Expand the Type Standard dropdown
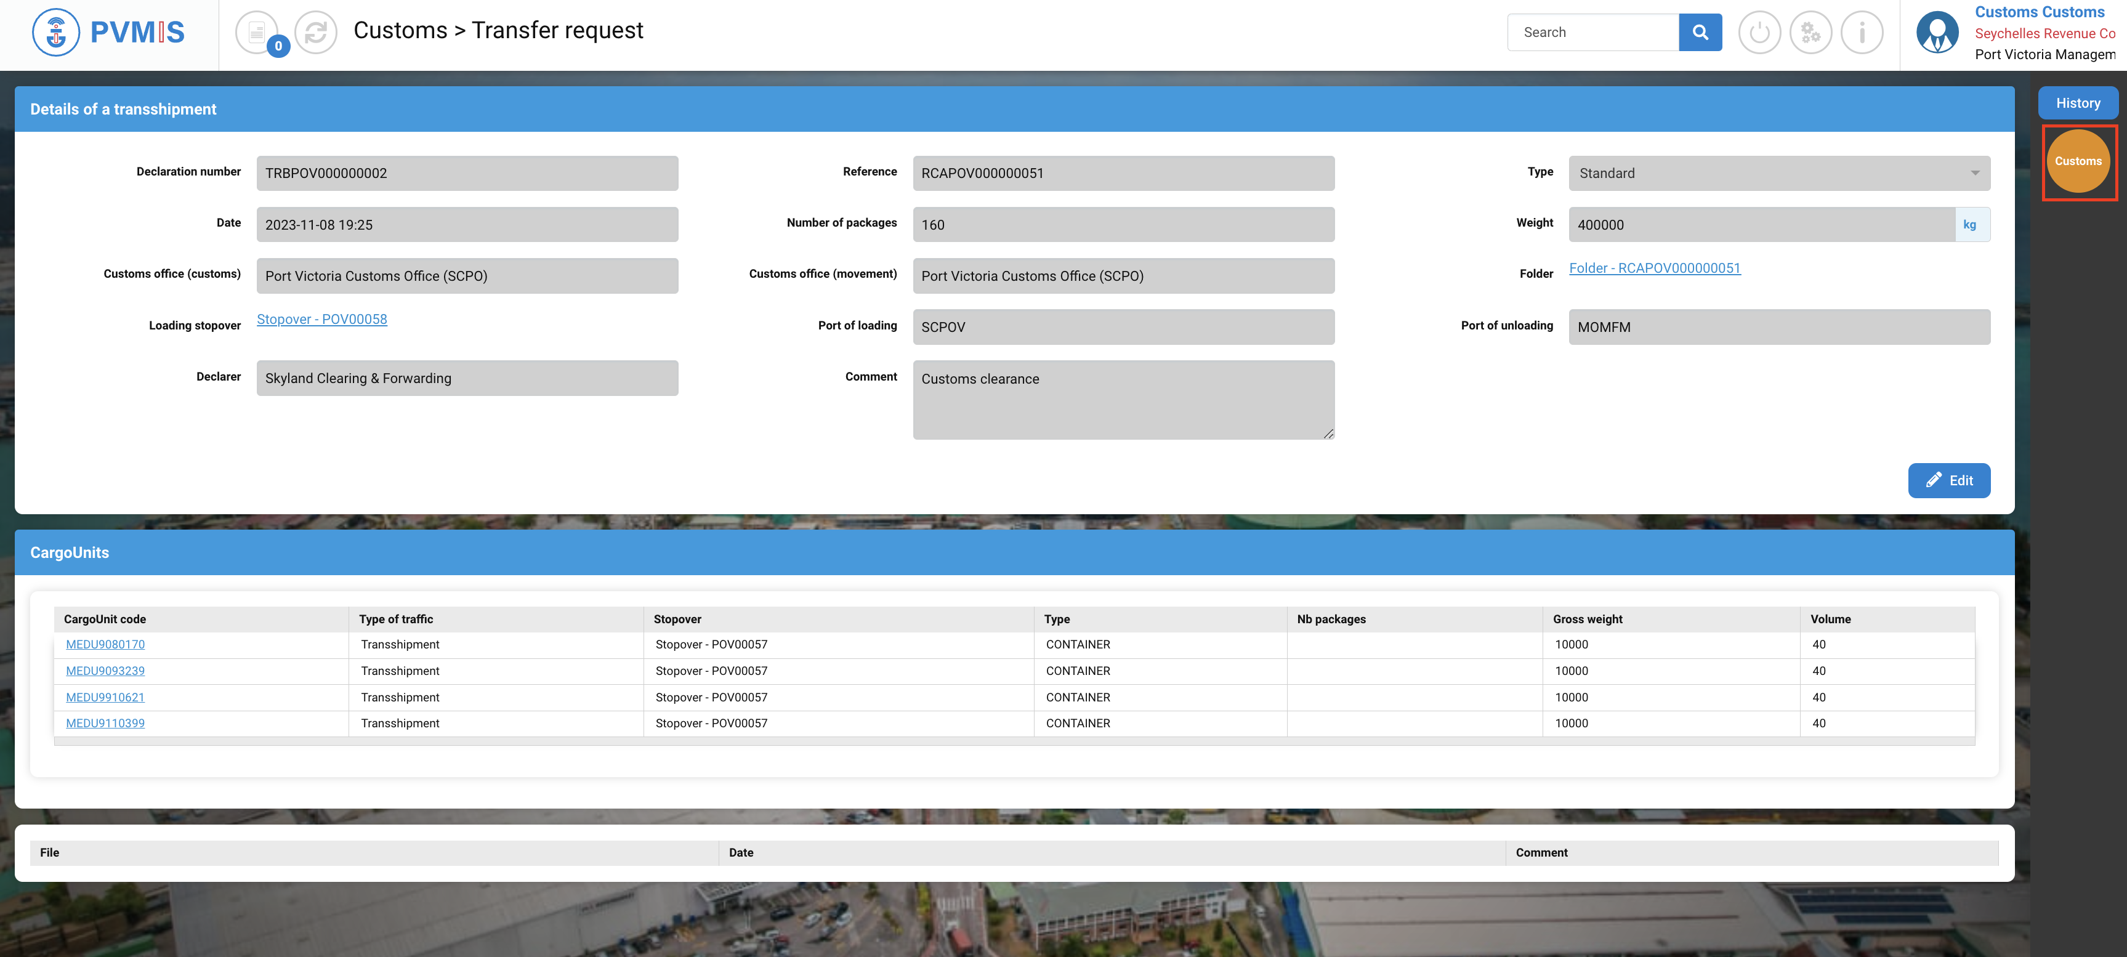 coord(1778,174)
